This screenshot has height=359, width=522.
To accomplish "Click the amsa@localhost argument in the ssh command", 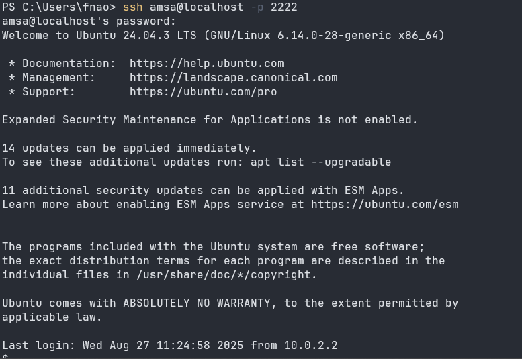I will pyautogui.click(x=197, y=7).
